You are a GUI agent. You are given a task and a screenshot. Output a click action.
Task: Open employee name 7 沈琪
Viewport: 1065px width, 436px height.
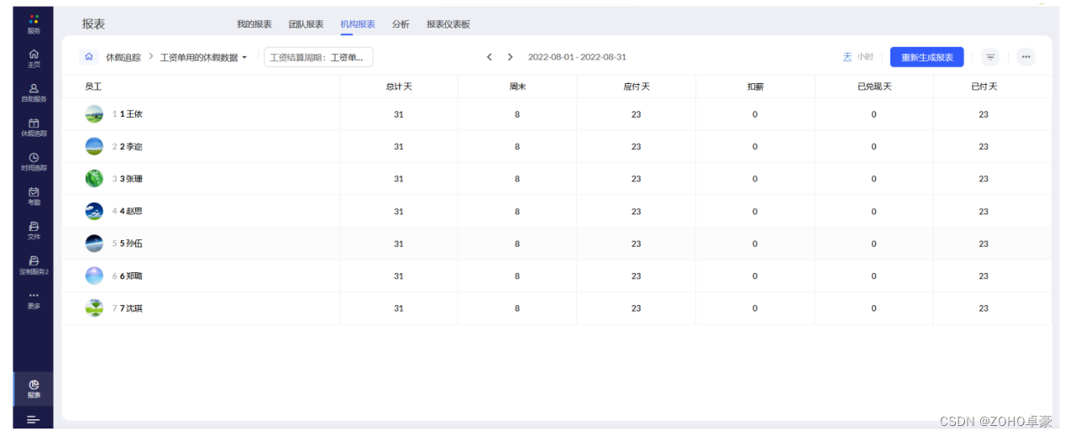(131, 308)
